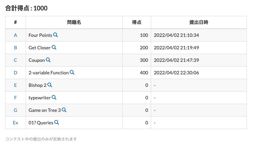
Task: Open problem G link
Action: point(16,110)
